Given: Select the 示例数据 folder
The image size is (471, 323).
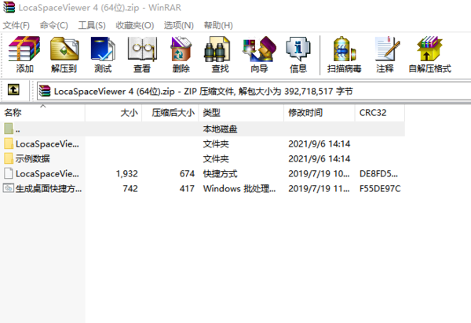Looking at the screenshot, I should 32,158.
